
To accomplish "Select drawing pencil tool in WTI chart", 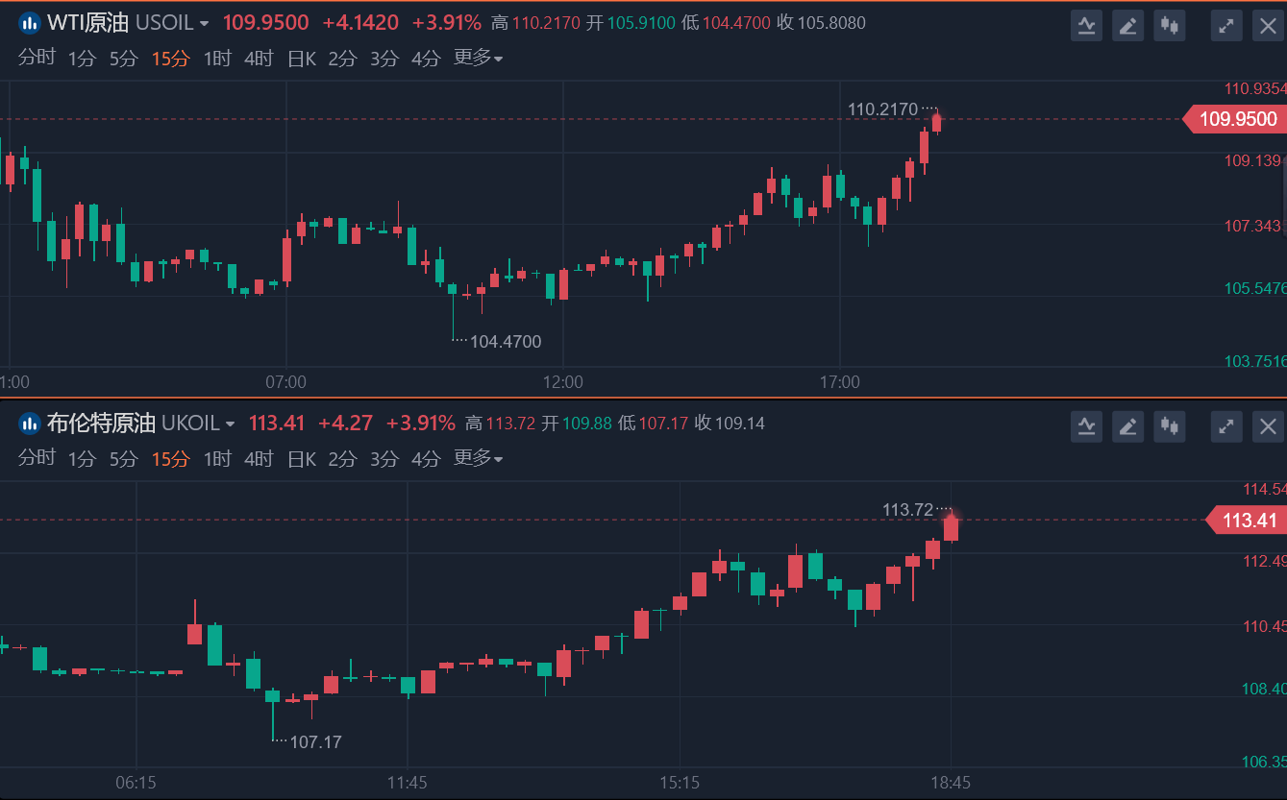I will click(1128, 25).
